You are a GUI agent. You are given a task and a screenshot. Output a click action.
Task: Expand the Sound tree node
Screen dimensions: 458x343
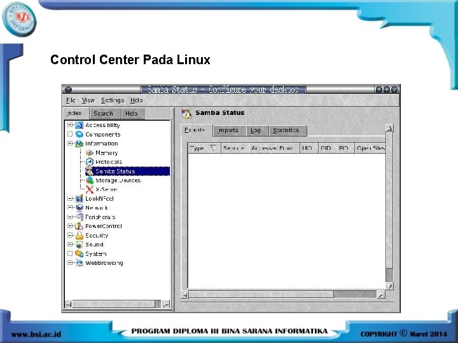[x=70, y=245]
